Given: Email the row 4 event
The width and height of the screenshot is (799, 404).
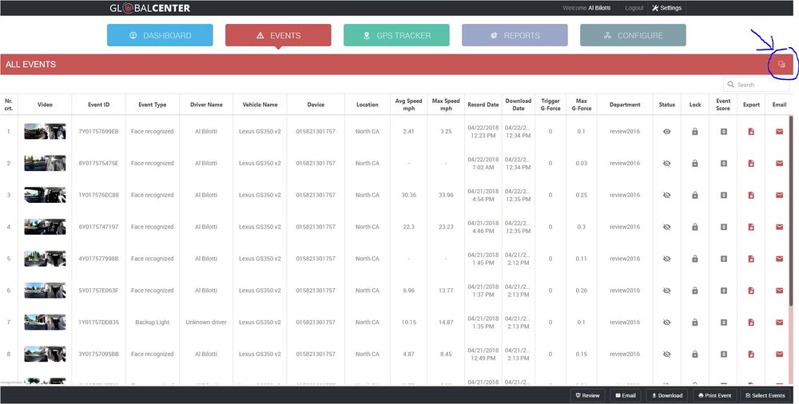Looking at the screenshot, I should tap(779, 227).
